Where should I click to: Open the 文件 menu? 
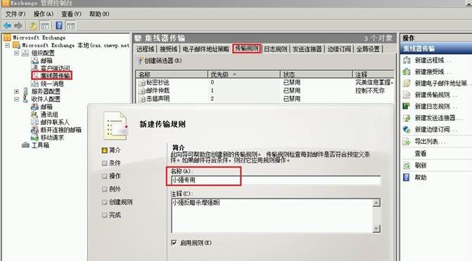click(x=15, y=14)
